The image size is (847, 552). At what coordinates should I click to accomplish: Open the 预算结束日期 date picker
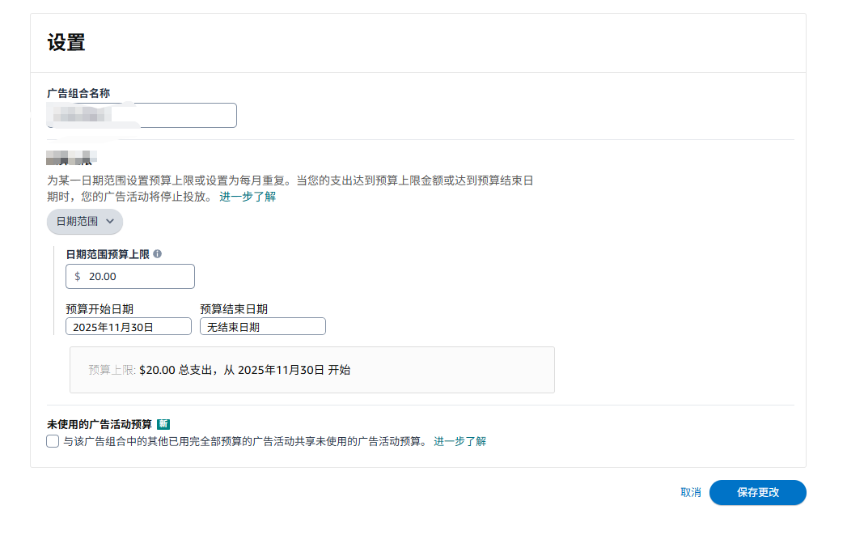(262, 326)
